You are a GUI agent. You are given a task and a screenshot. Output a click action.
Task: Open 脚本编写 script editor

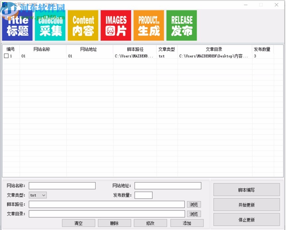click(x=247, y=190)
